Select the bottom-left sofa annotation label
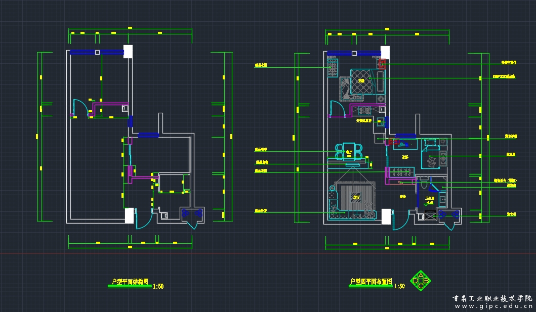536x312 pixels. tap(261, 210)
